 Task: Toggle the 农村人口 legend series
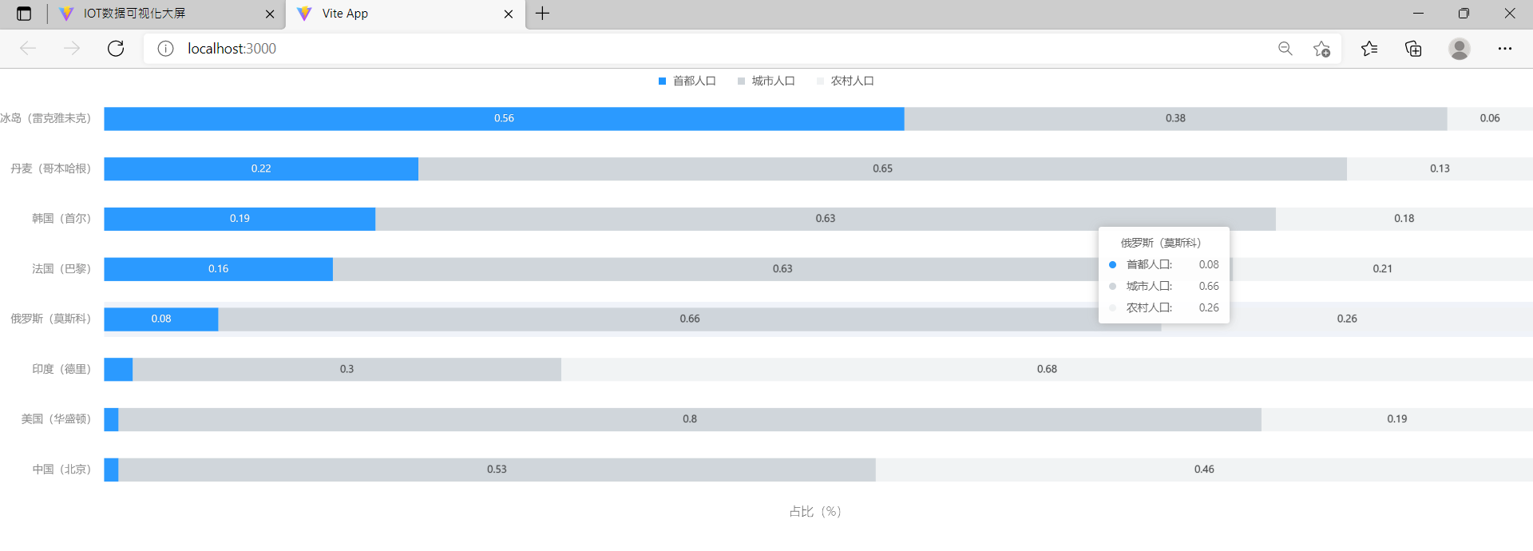(x=845, y=81)
